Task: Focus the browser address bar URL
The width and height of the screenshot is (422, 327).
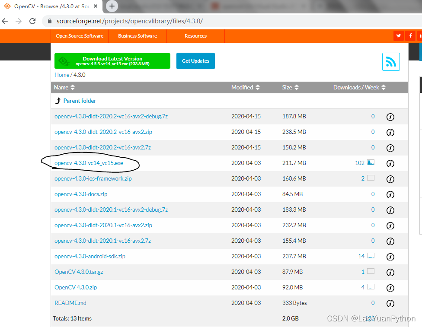Action: (130, 21)
